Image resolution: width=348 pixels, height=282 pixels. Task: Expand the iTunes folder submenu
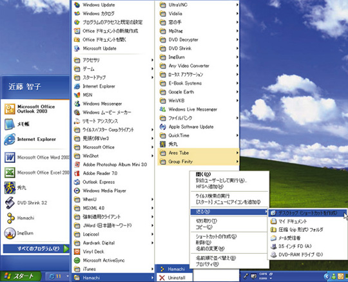(113, 269)
